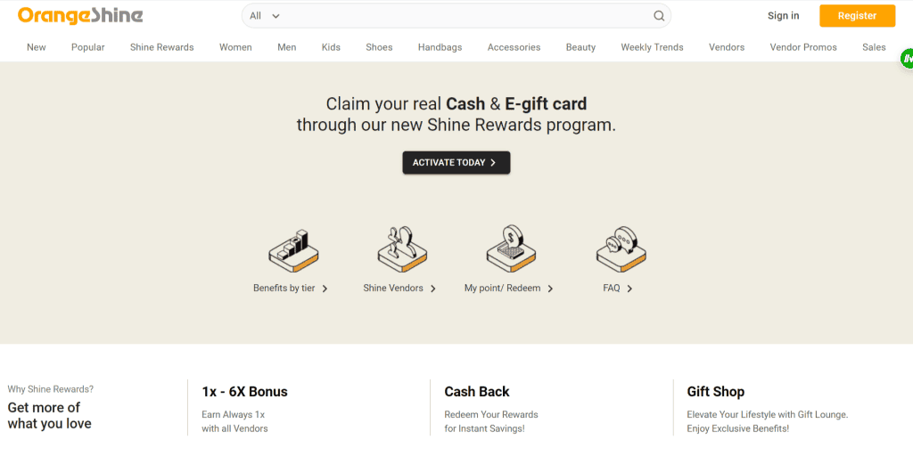Open the Benefits by tier bar chart icon
The width and height of the screenshot is (913, 472).
click(x=293, y=250)
